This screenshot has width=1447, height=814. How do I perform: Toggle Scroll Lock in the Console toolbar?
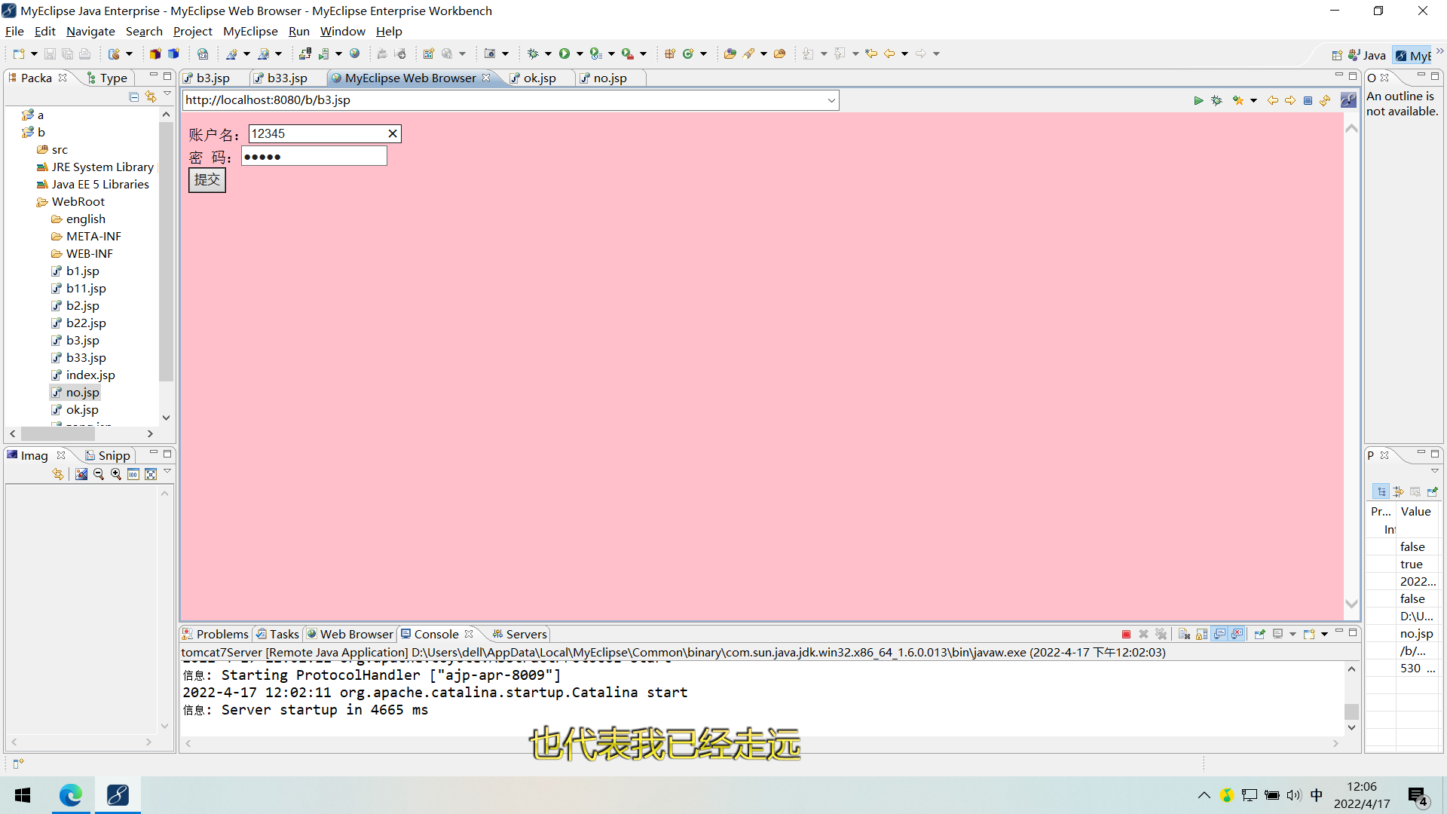pyautogui.click(x=1202, y=634)
